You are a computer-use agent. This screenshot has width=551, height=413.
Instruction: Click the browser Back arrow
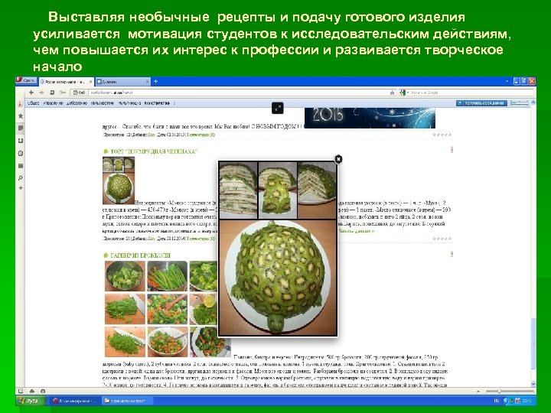pos(31,93)
